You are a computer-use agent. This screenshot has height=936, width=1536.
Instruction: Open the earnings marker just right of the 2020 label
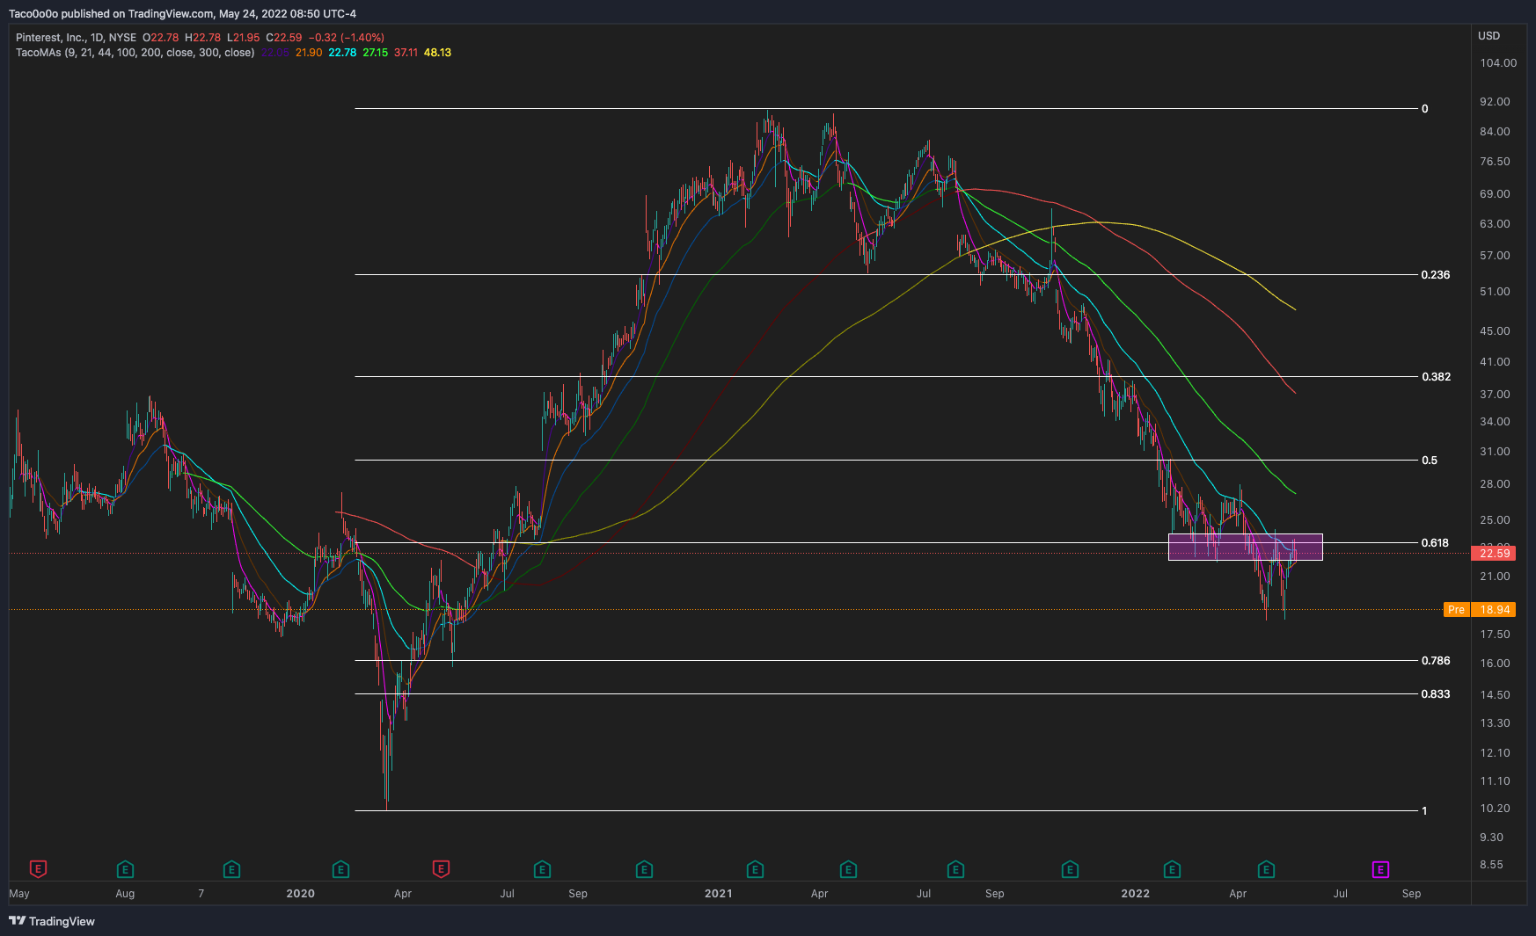point(340,869)
